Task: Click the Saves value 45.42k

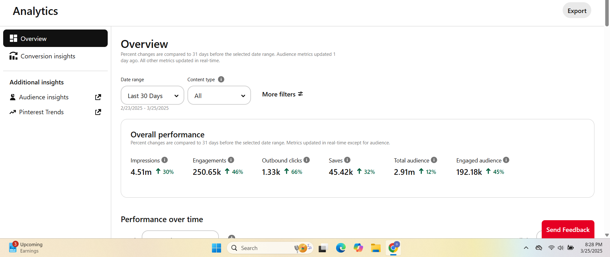Action: coord(341,172)
